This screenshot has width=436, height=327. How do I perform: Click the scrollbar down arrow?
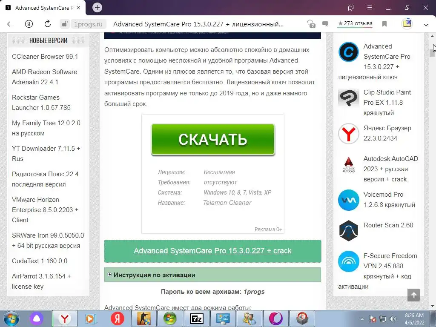coord(432,307)
